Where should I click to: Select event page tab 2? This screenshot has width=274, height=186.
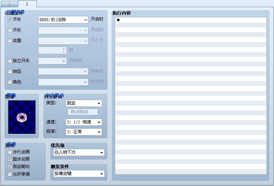pos(27,4)
